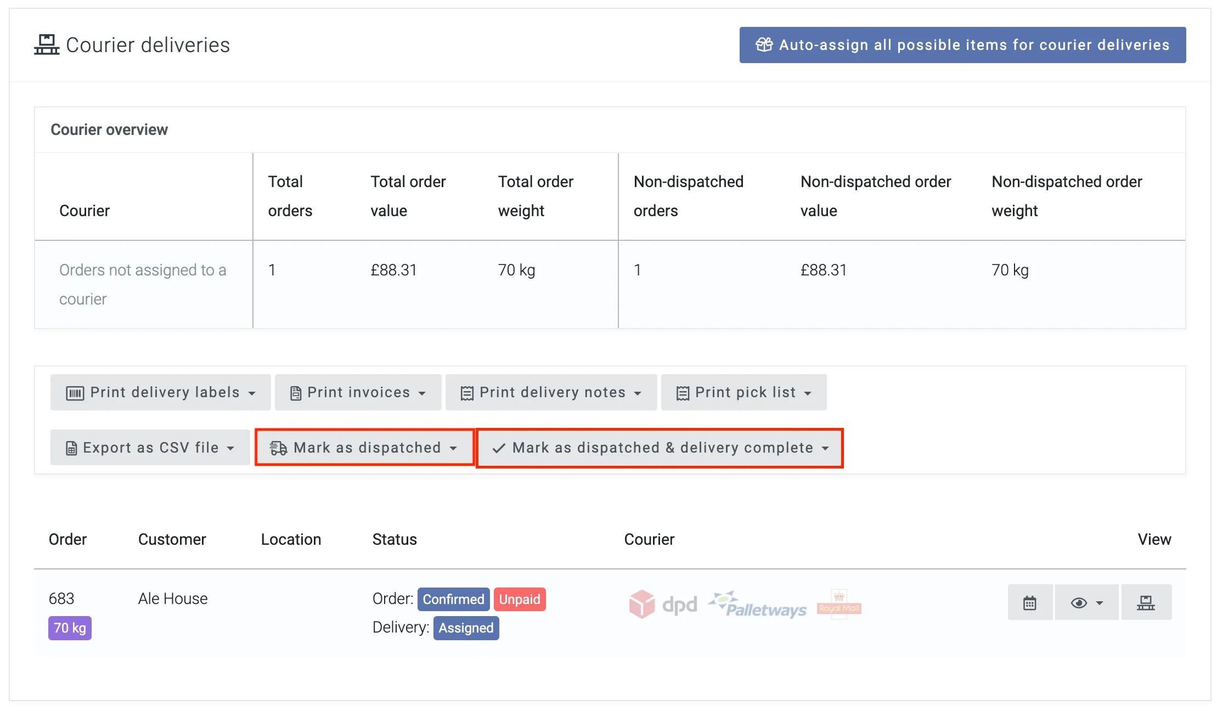Auto-assign all possible items for courier deliveries
This screenshot has height=711, width=1217.
[x=962, y=45]
